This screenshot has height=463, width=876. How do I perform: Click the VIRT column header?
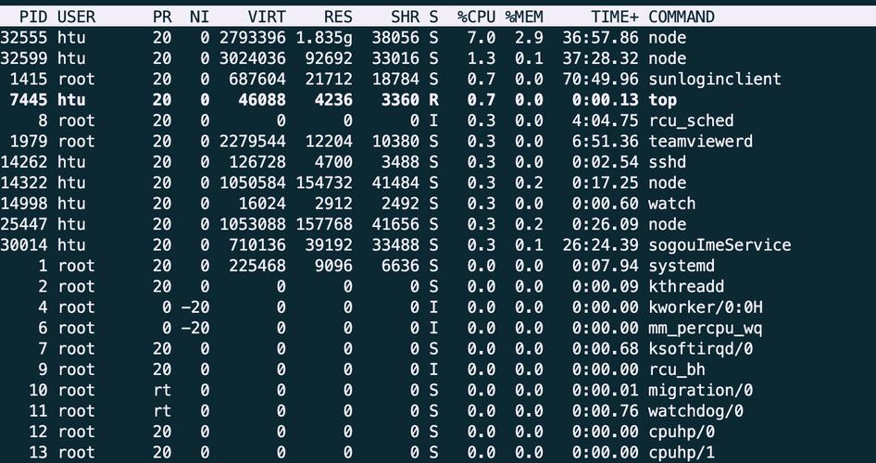267,17
